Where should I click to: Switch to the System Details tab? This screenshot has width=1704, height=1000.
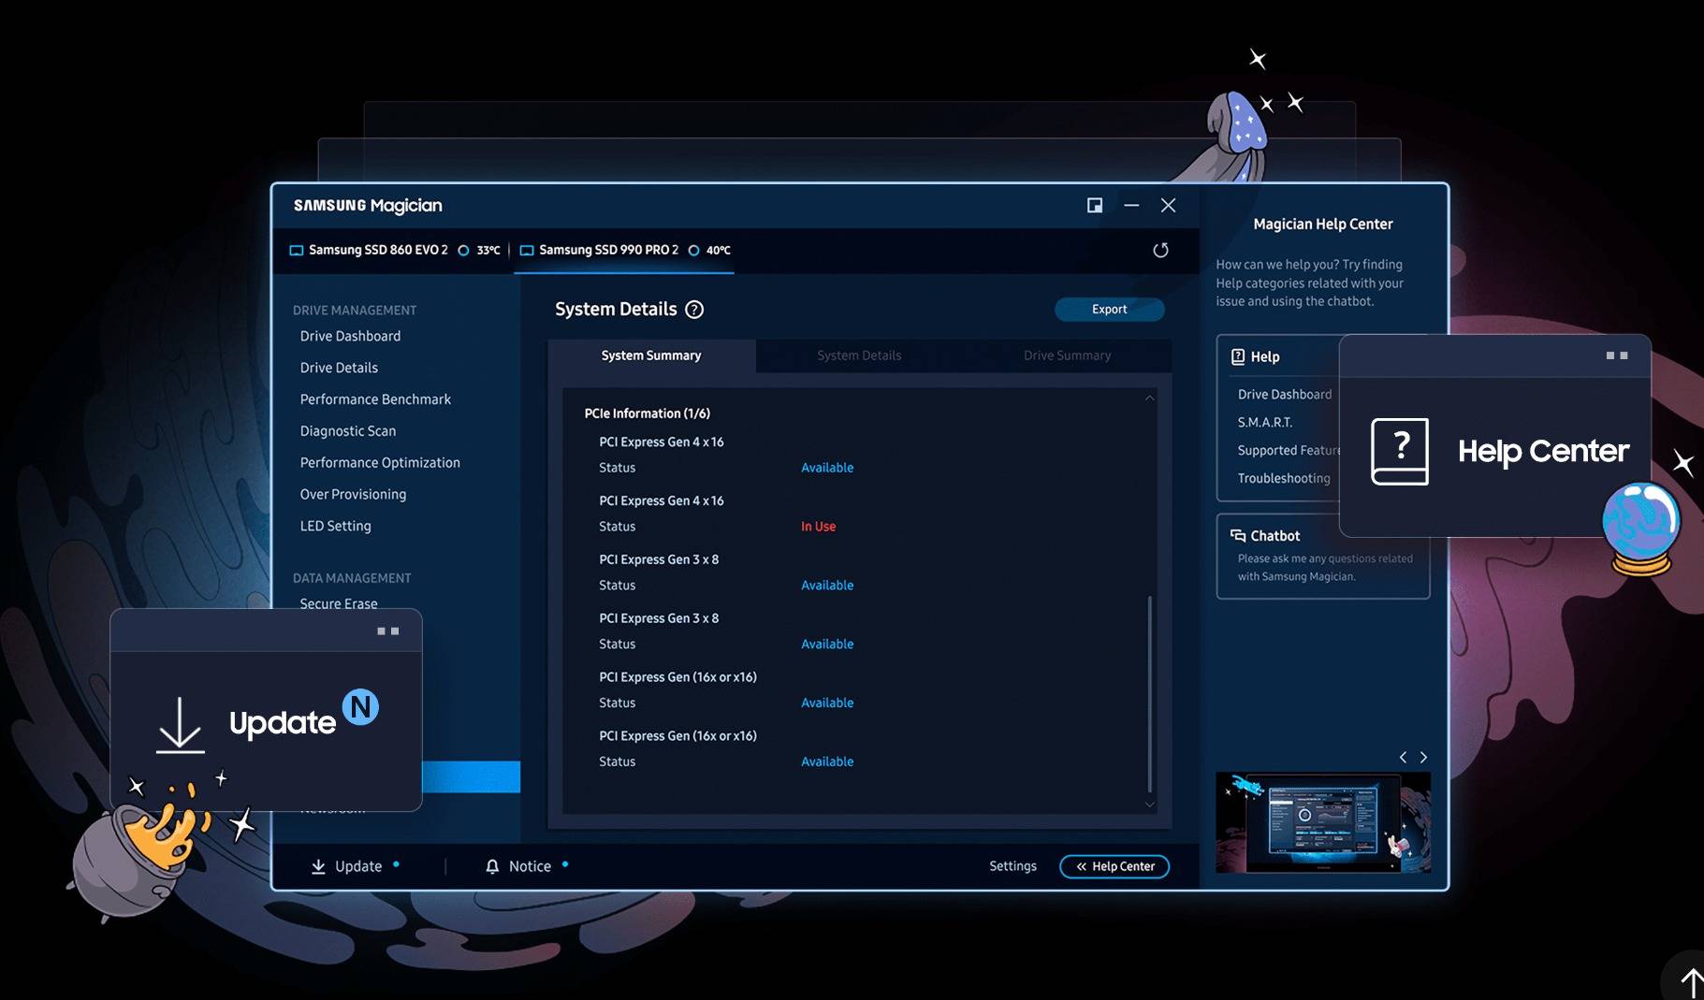[x=859, y=355]
